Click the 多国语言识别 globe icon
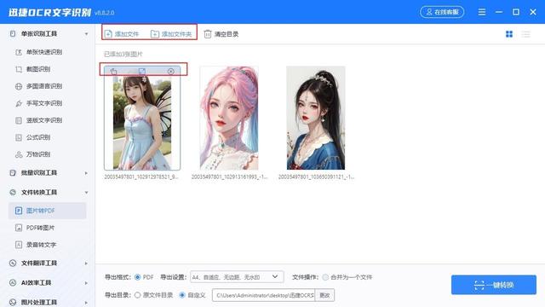Screen dimensions: 545x307 tap(19, 86)
